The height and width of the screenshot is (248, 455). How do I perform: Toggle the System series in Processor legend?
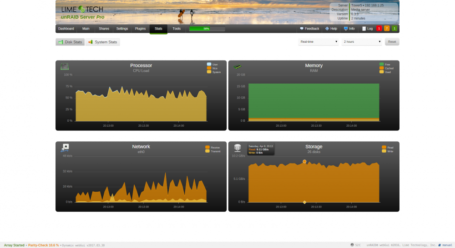tap(214, 72)
